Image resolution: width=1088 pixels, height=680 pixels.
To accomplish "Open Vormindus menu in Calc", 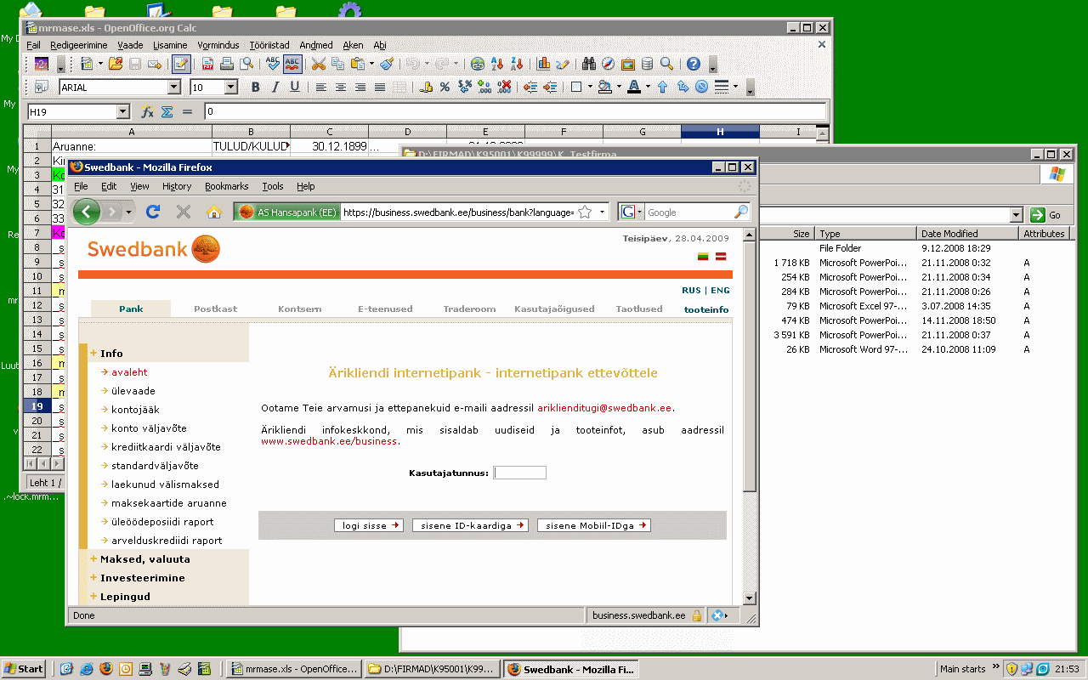I will pos(218,45).
